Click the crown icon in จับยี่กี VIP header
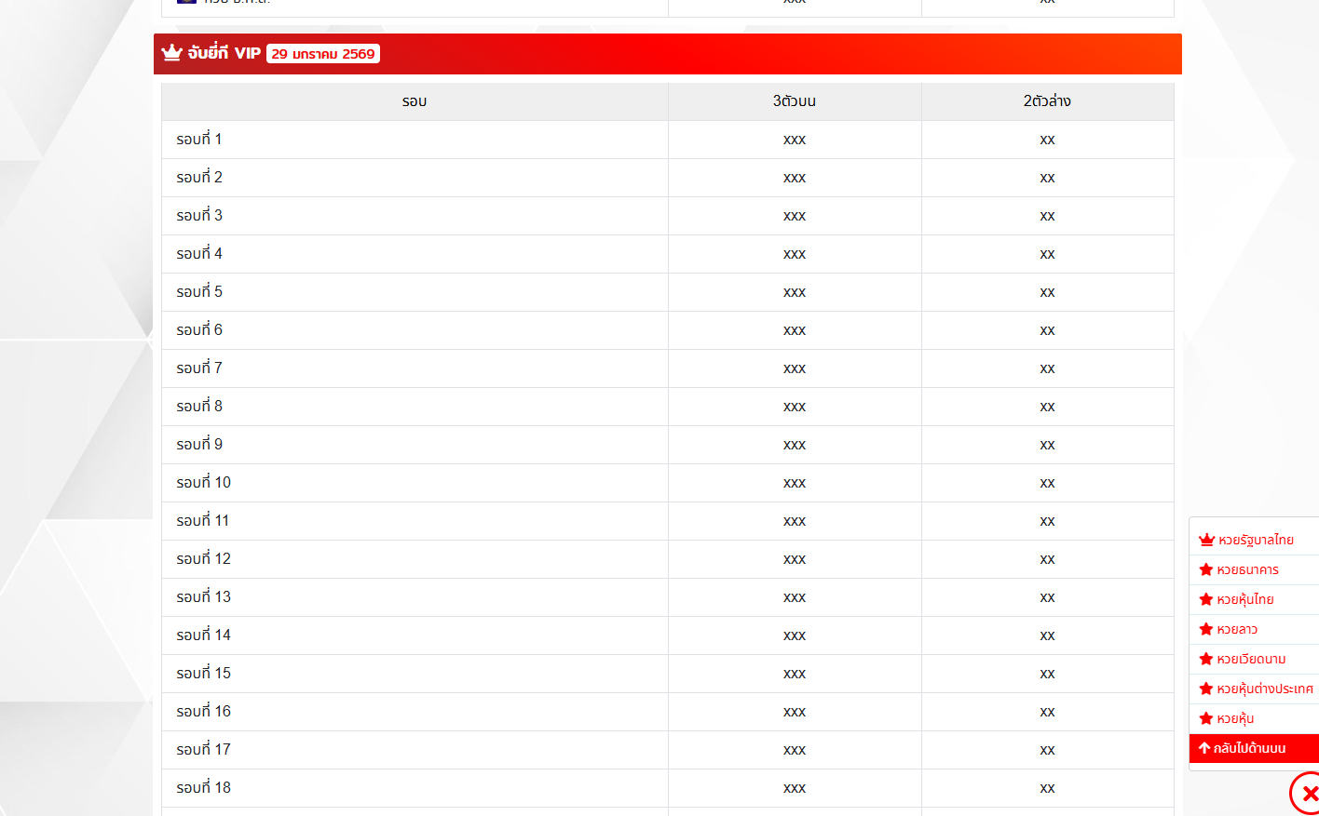 click(x=171, y=53)
